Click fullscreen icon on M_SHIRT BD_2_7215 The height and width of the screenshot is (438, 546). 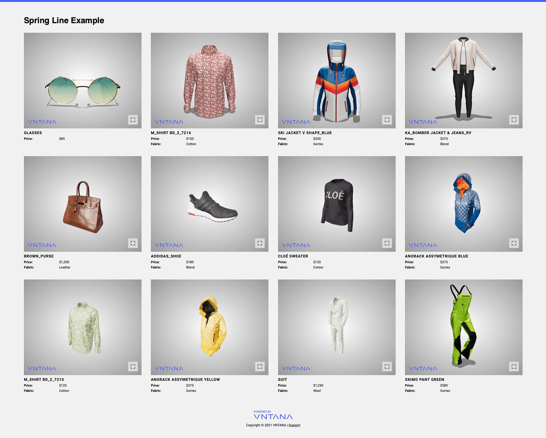[133, 366]
